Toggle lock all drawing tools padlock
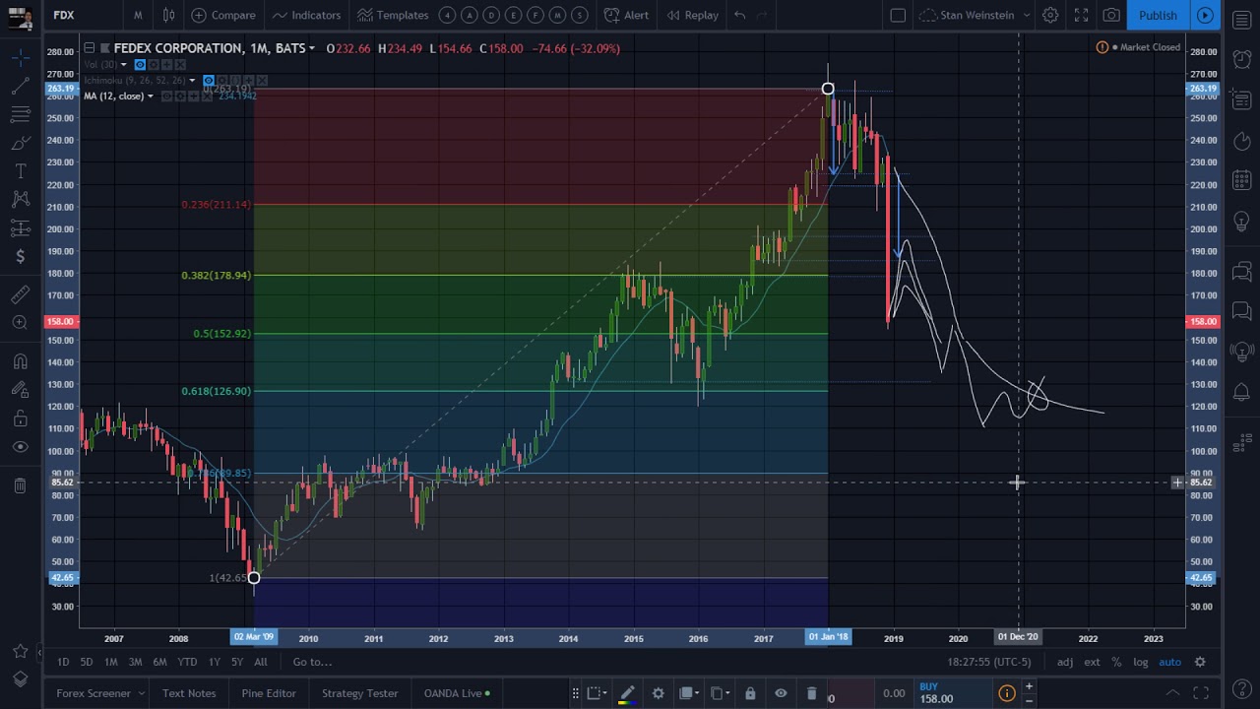 20,419
